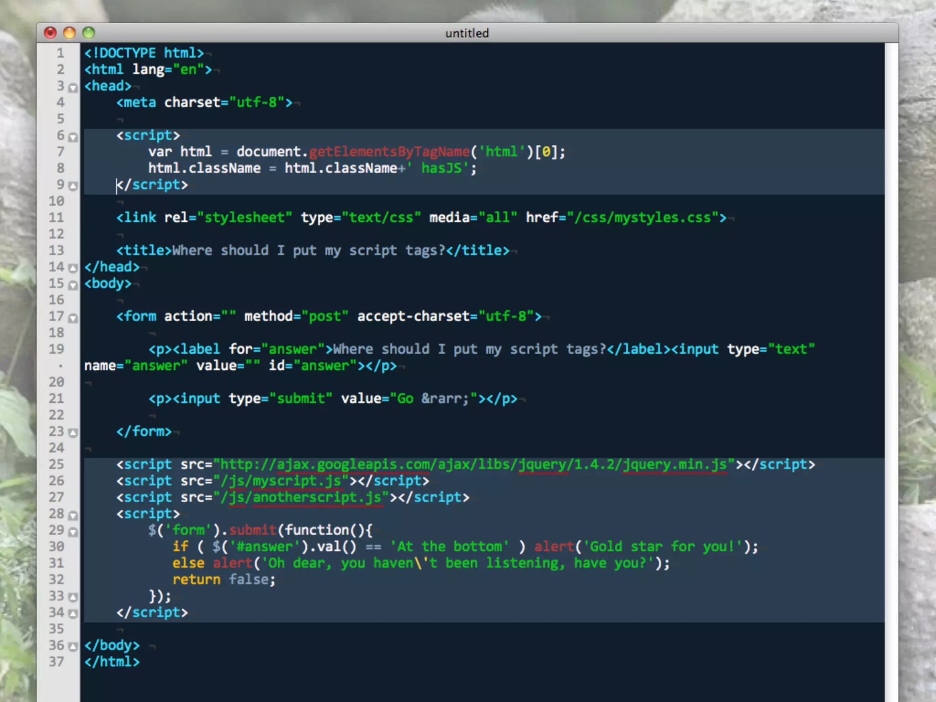Viewport: 936px width, 702px height.
Task: Click the vertical scrollbar track on right
Action: point(891,366)
